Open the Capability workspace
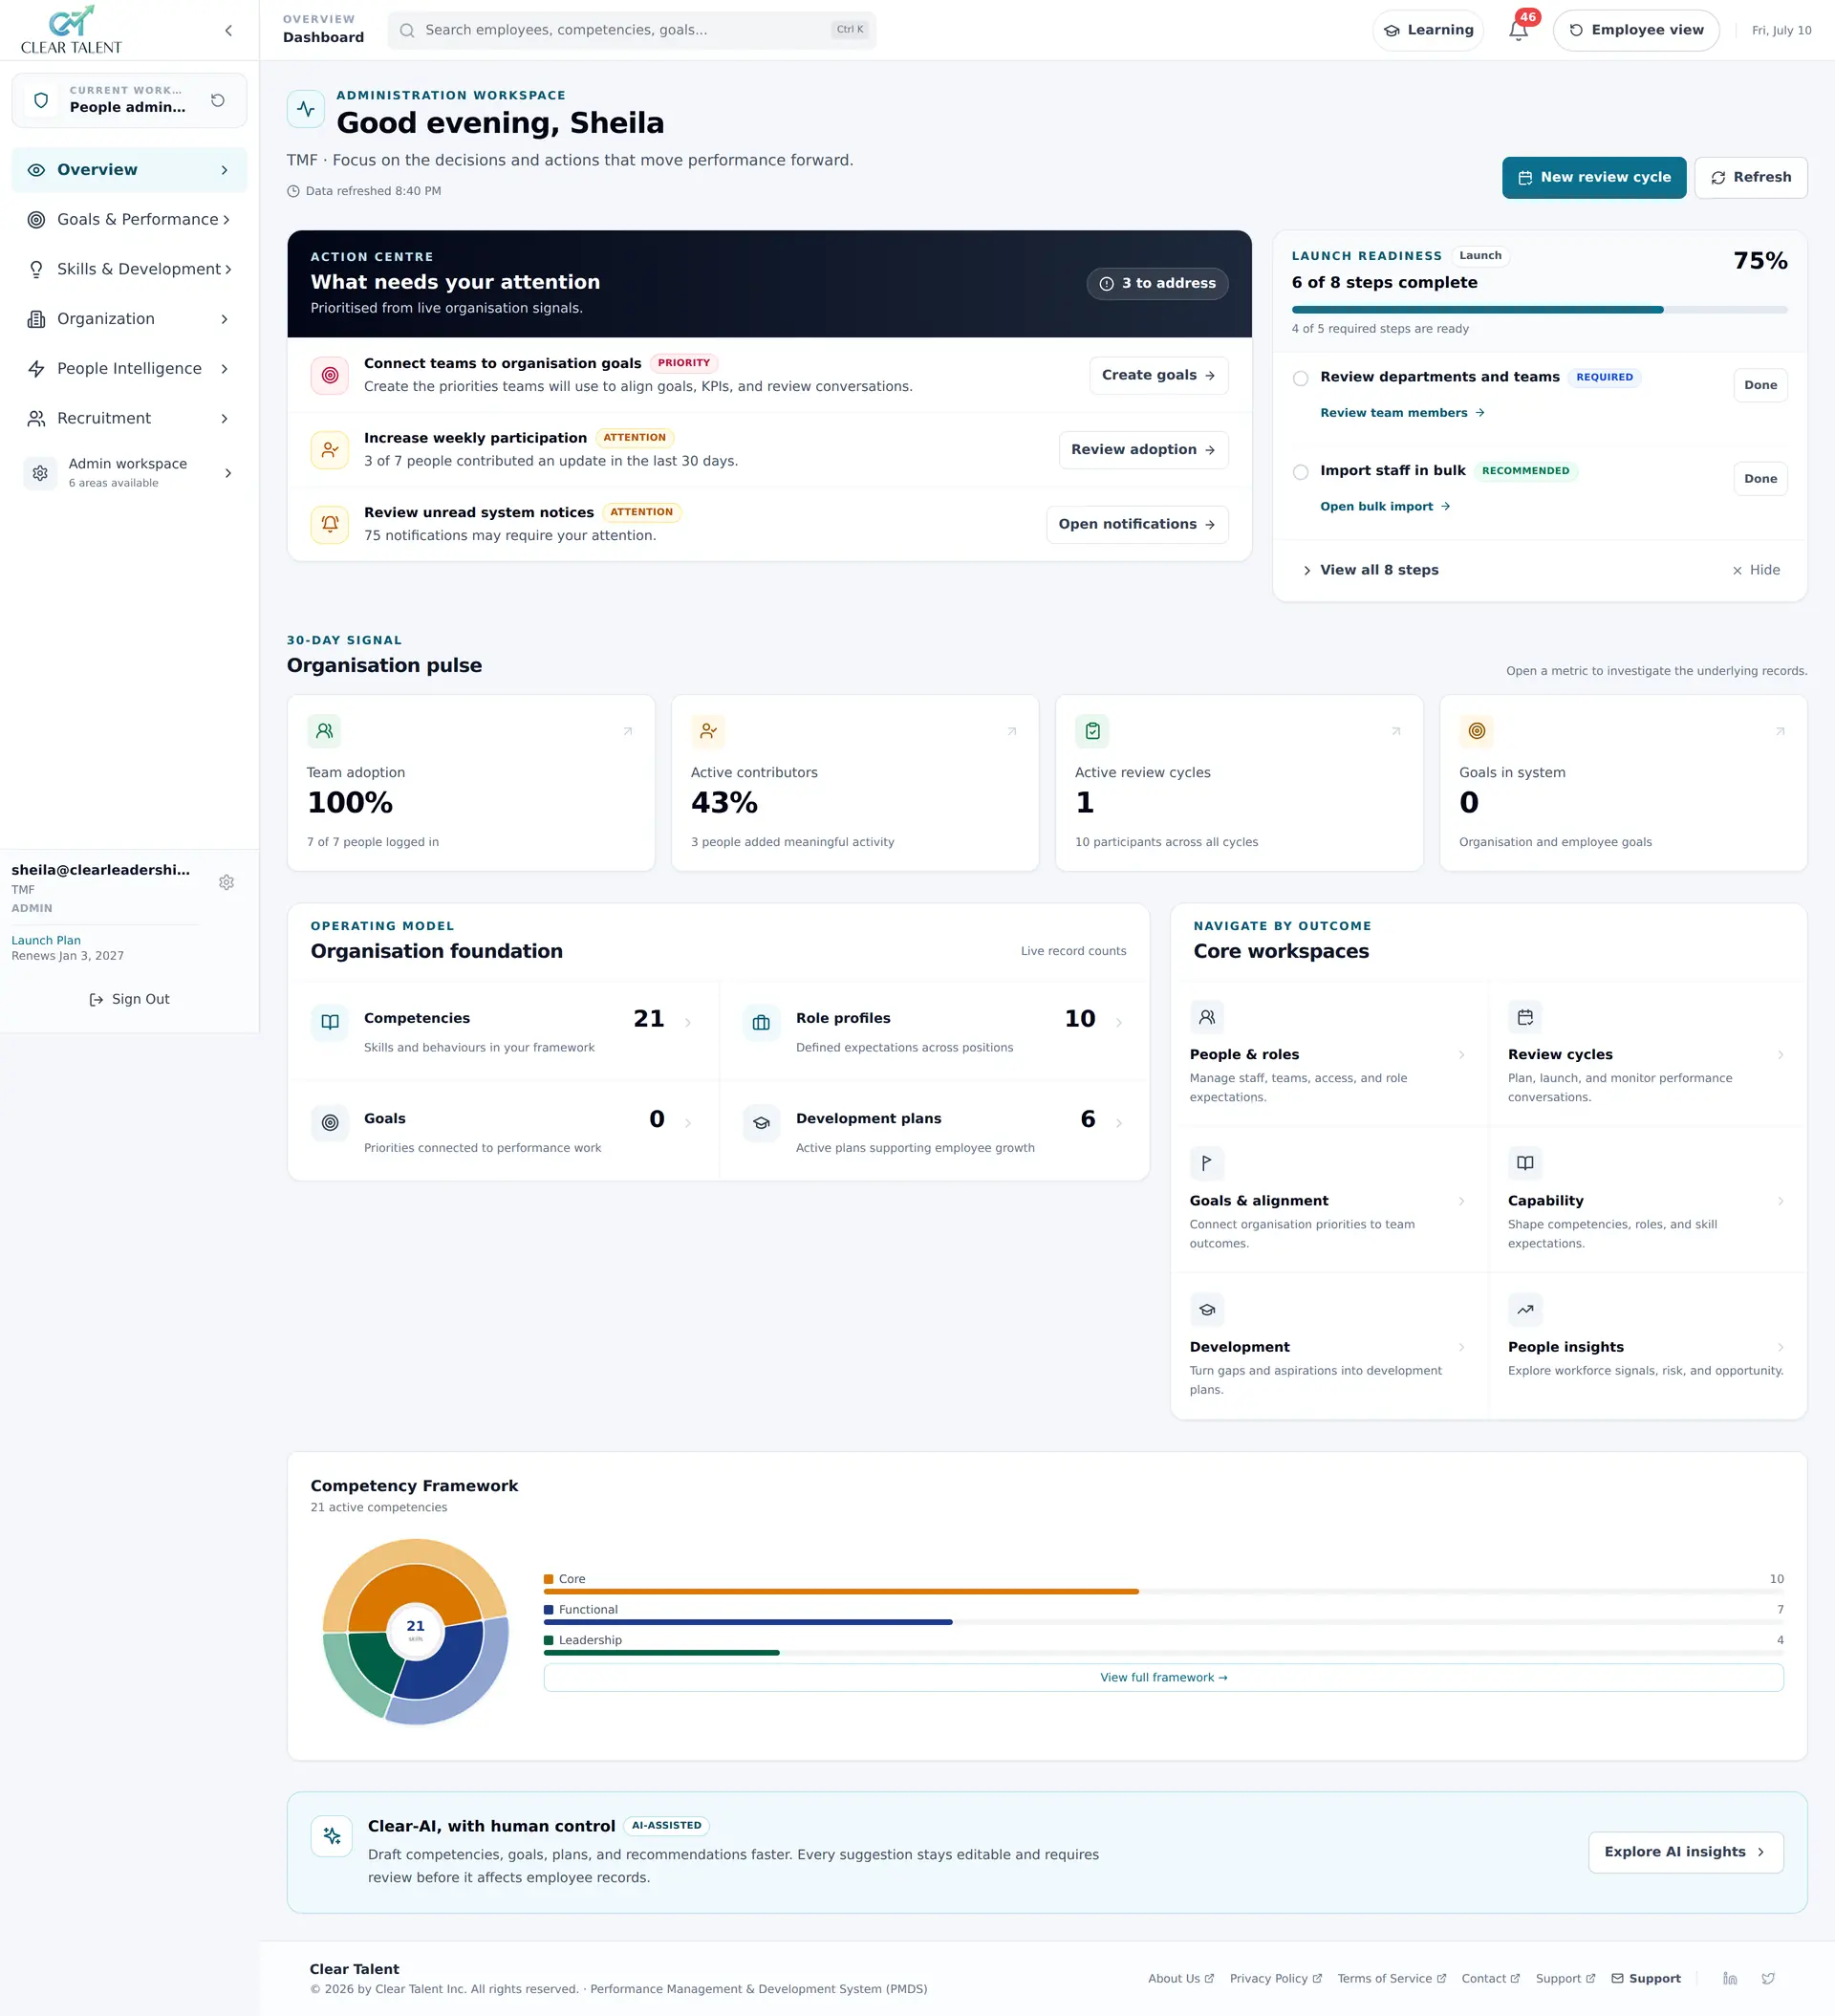The image size is (1835, 2016). tap(1647, 1200)
